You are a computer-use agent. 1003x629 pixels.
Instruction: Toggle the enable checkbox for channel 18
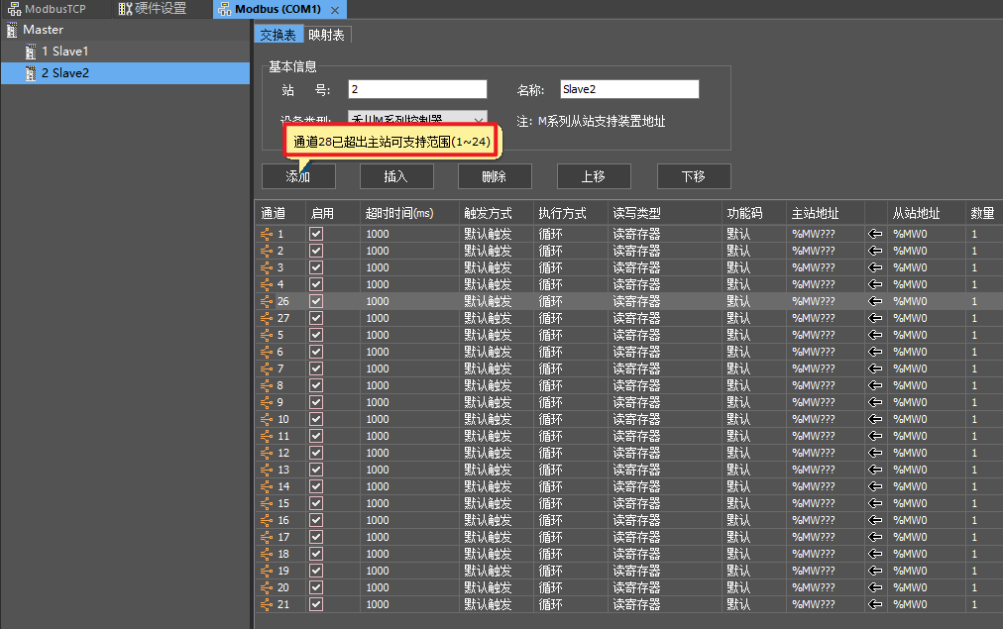(x=316, y=554)
